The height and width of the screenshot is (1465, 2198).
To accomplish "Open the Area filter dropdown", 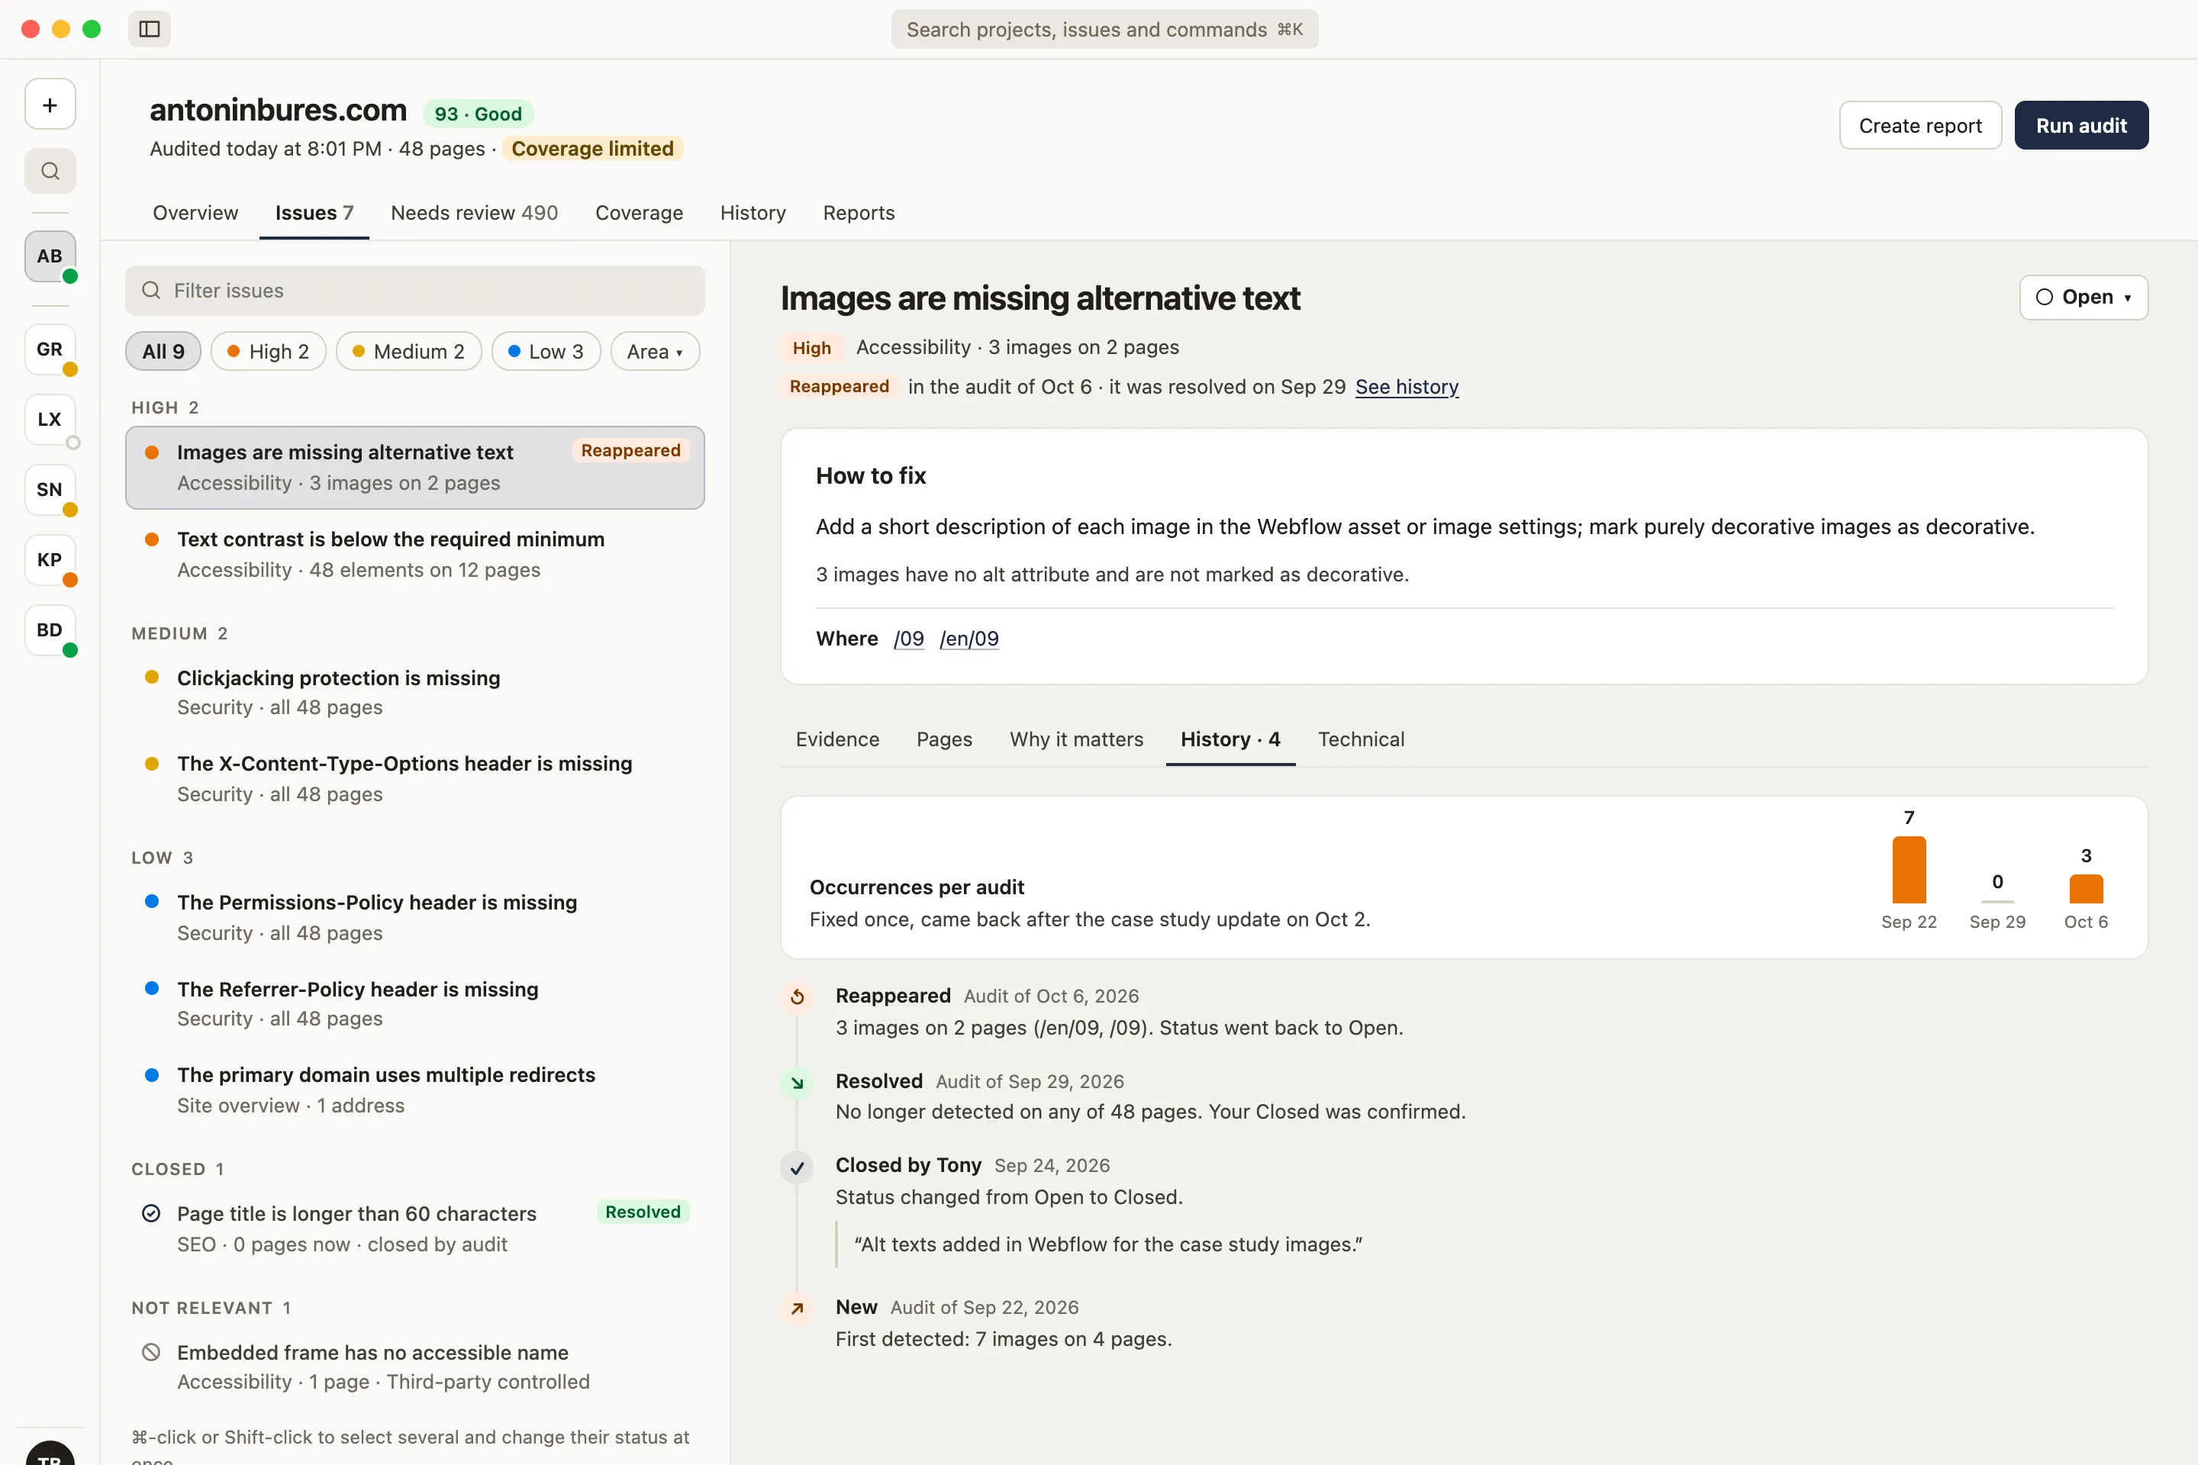I will pyautogui.click(x=655, y=351).
